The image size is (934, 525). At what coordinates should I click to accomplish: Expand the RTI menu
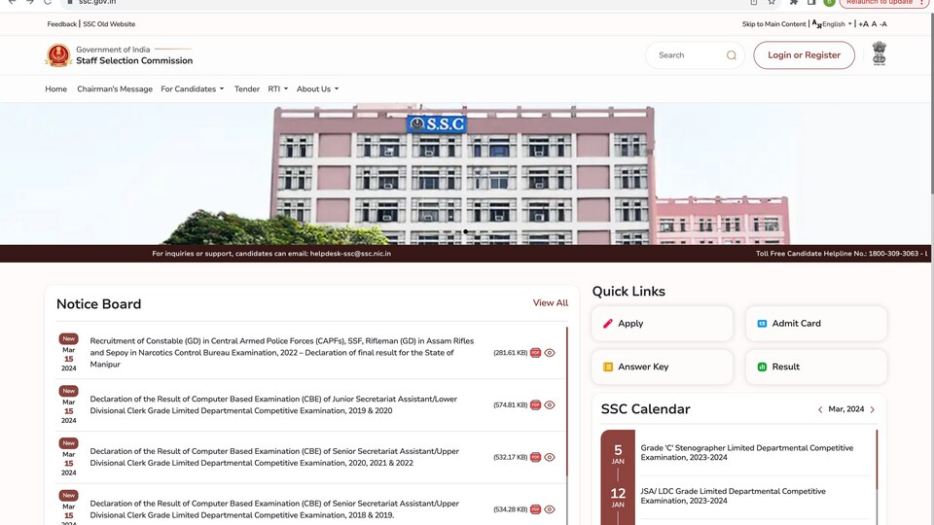[278, 89]
